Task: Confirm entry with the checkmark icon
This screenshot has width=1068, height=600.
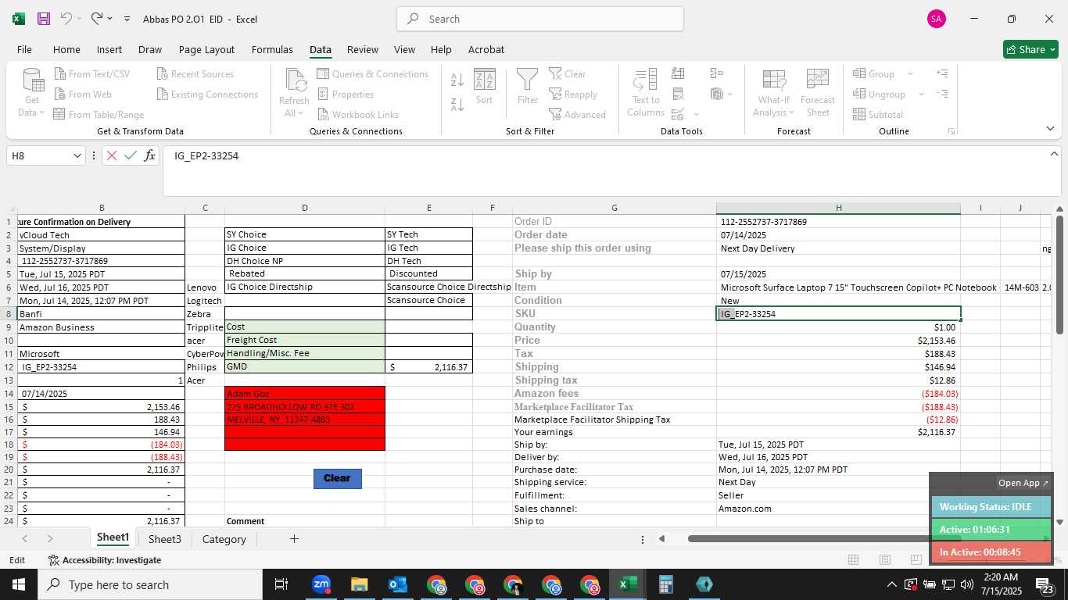Action: 131,155
